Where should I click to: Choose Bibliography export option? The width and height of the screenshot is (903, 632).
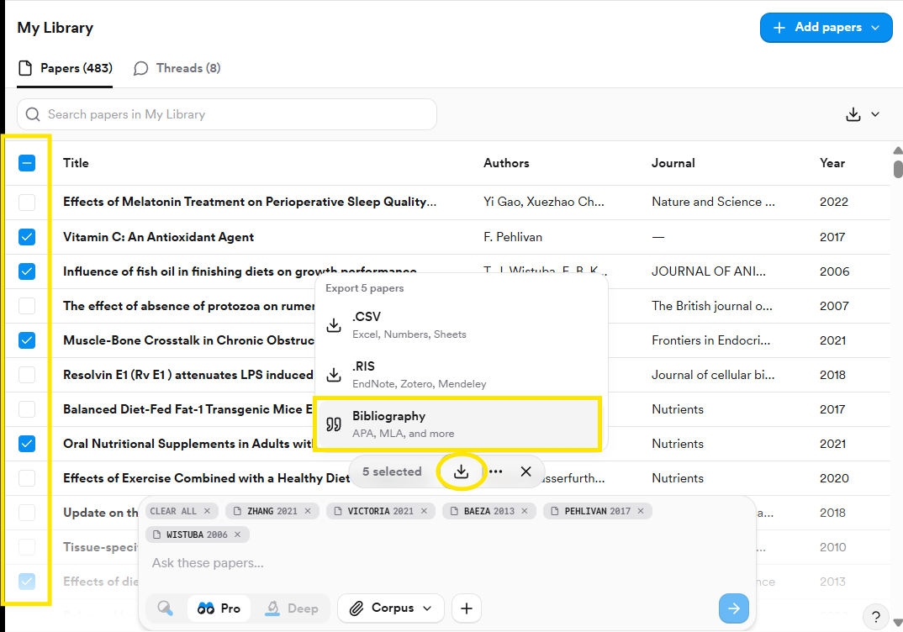pyautogui.click(x=458, y=424)
